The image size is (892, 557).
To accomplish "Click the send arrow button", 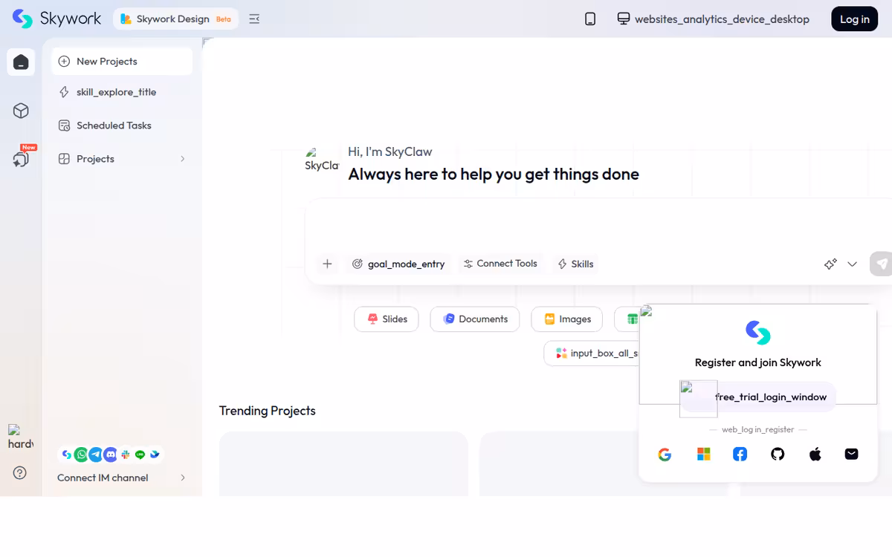I will click(x=882, y=264).
